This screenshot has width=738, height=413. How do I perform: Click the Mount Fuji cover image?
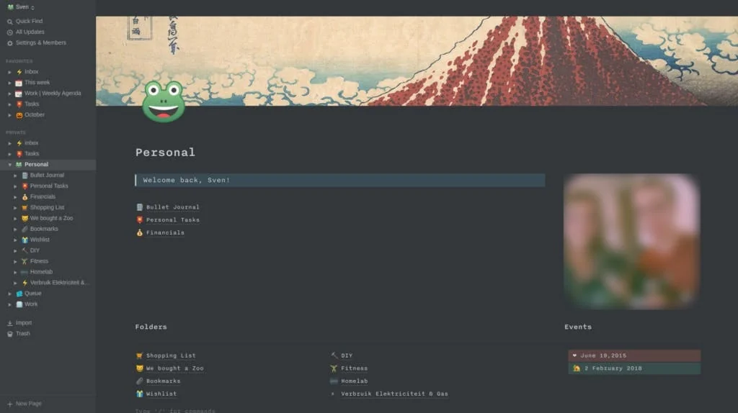(417, 61)
